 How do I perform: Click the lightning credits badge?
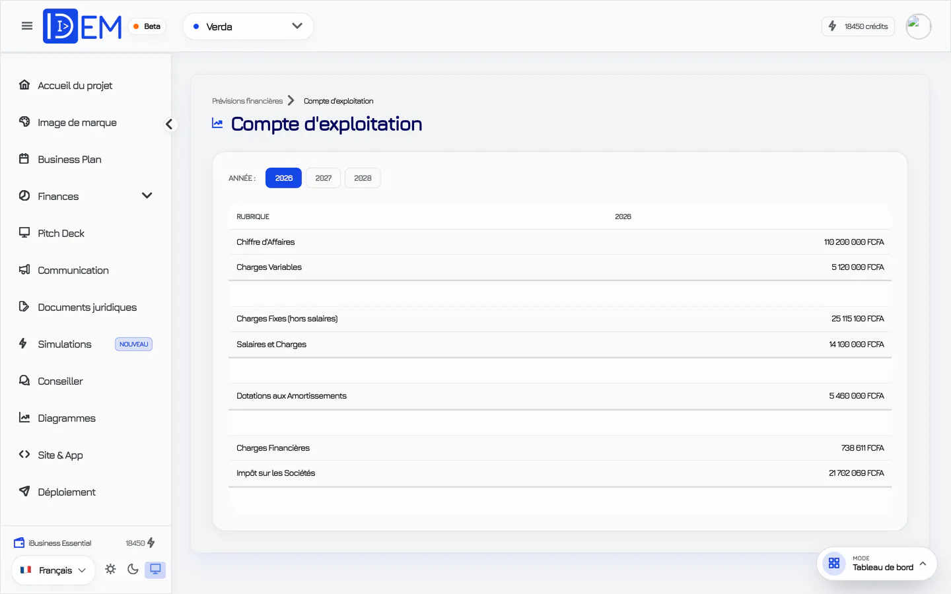(858, 26)
